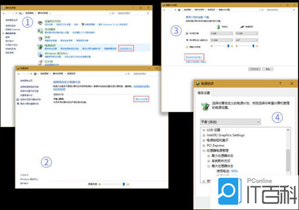Open on-battery sleep time dropdown

tap(222, 40)
